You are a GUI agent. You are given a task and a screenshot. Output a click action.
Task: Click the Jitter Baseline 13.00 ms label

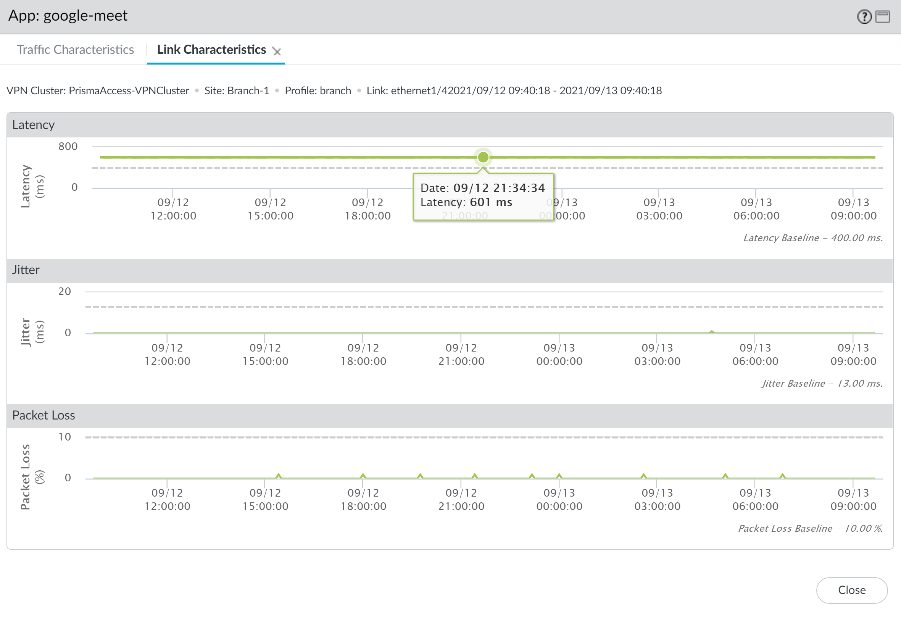[x=822, y=383]
